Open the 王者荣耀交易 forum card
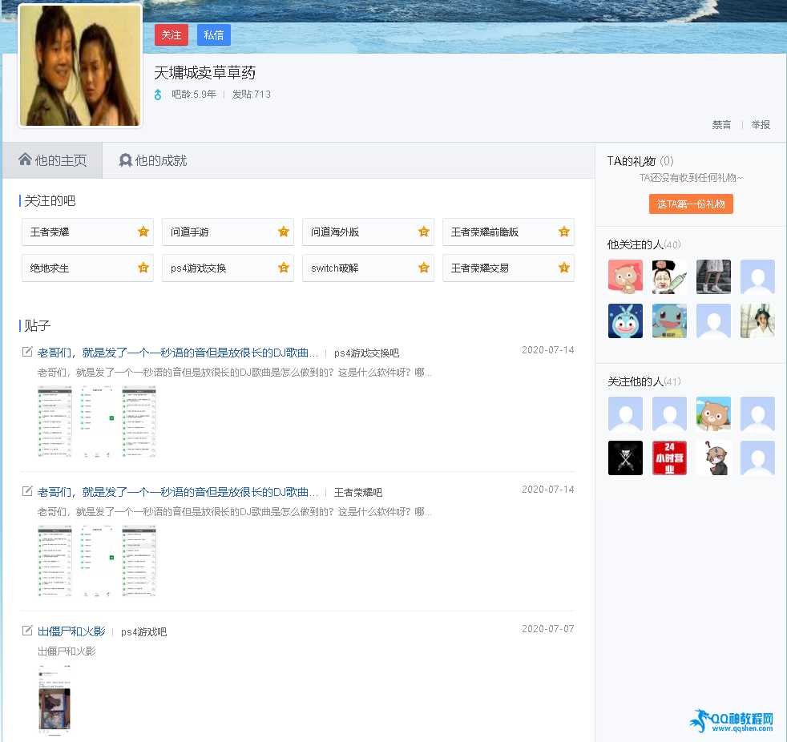Screen dimensions: 787x742 [x=508, y=268]
